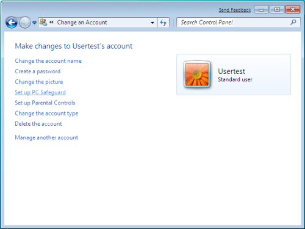The width and height of the screenshot is (305, 229).
Task: Go back with the blue Back arrow
Action: click(x=12, y=23)
